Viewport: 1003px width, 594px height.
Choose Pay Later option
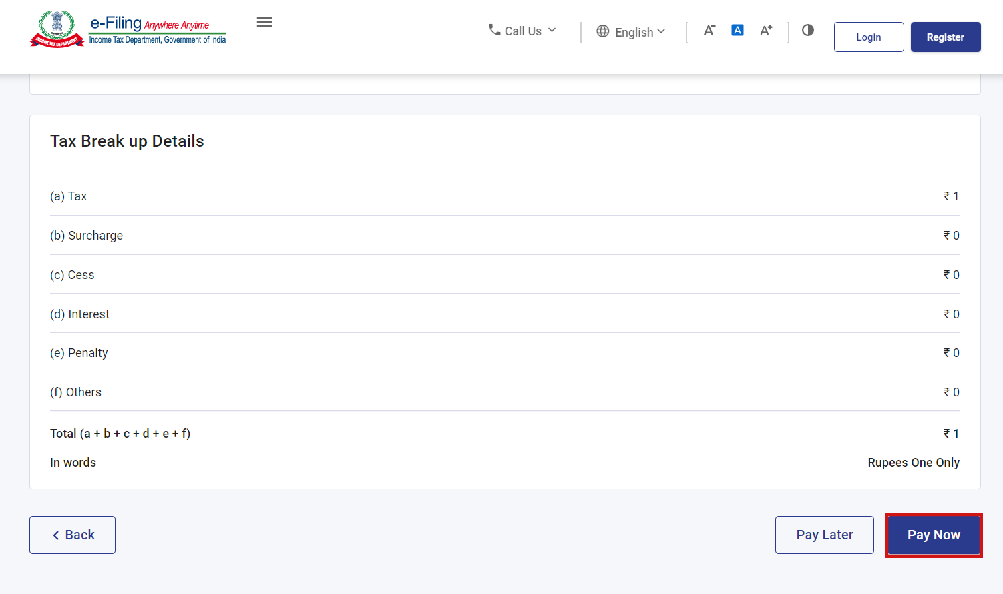pos(824,535)
